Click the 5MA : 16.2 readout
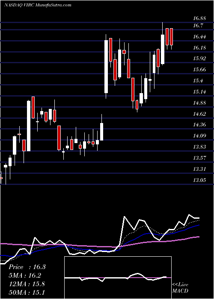Image resolution: width=214 pixels, height=299 pixels. pos(25,276)
